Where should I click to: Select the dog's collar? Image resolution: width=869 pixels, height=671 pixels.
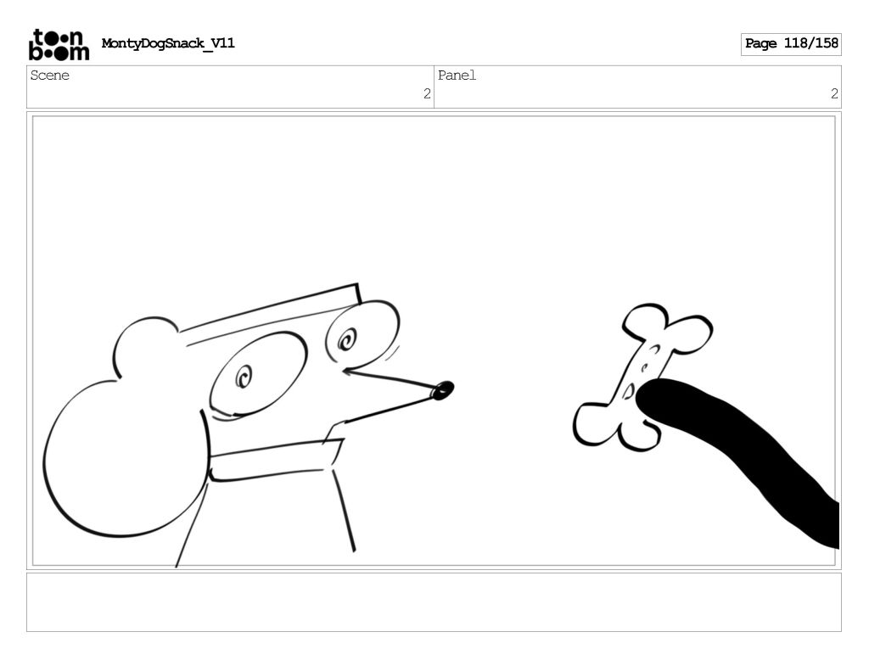[272, 460]
